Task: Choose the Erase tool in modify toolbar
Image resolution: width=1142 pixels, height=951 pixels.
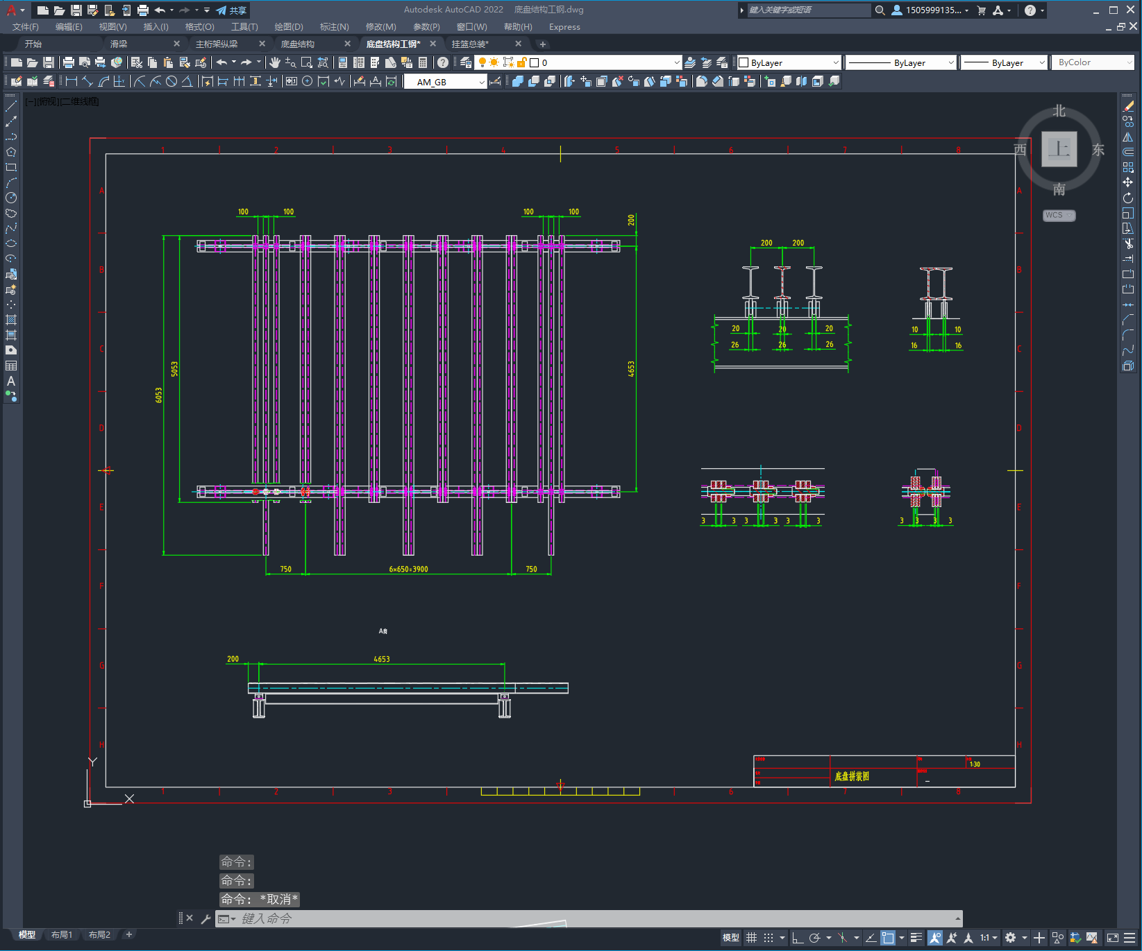Action: (x=1128, y=106)
